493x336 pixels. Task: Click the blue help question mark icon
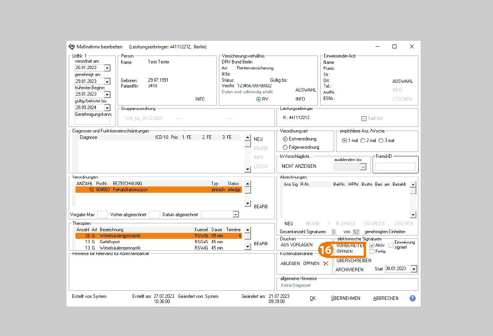(x=412, y=298)
